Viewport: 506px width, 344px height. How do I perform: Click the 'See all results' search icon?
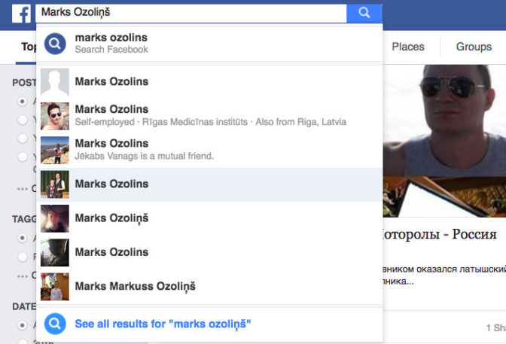(55, 324)
